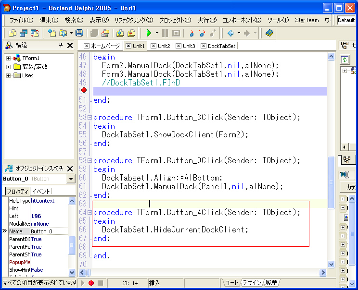Switch to the イベント tab
Viewport: 358px width, 290px height.
pos(41,192)
